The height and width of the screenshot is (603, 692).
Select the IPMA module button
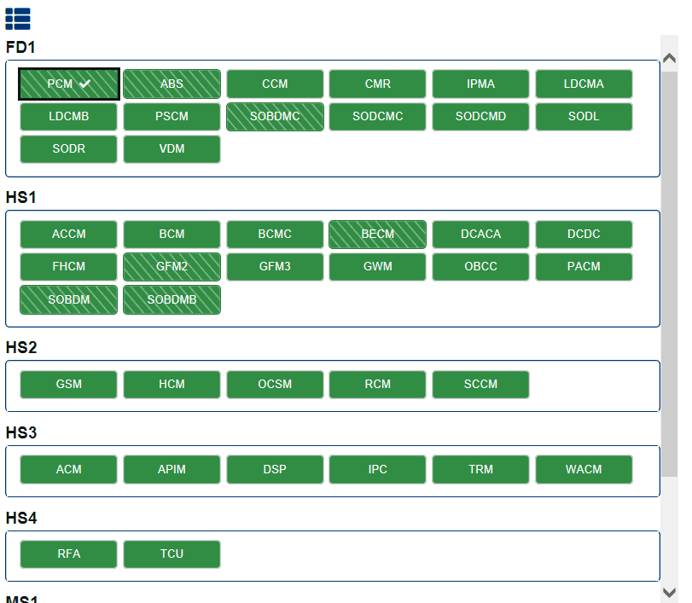(480, 84)
